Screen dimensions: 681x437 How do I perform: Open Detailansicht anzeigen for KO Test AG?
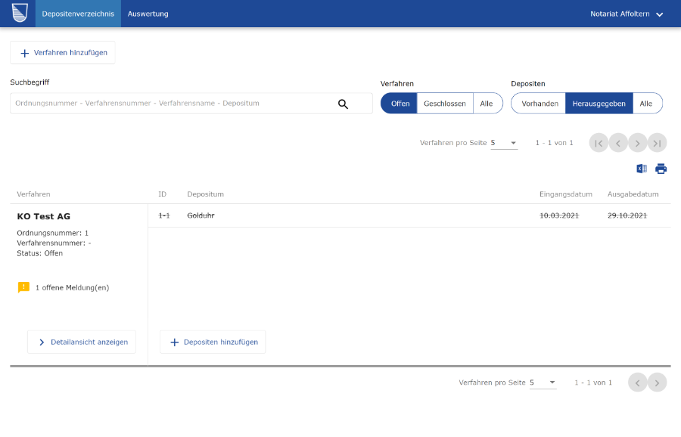click(x=82, y=342)
